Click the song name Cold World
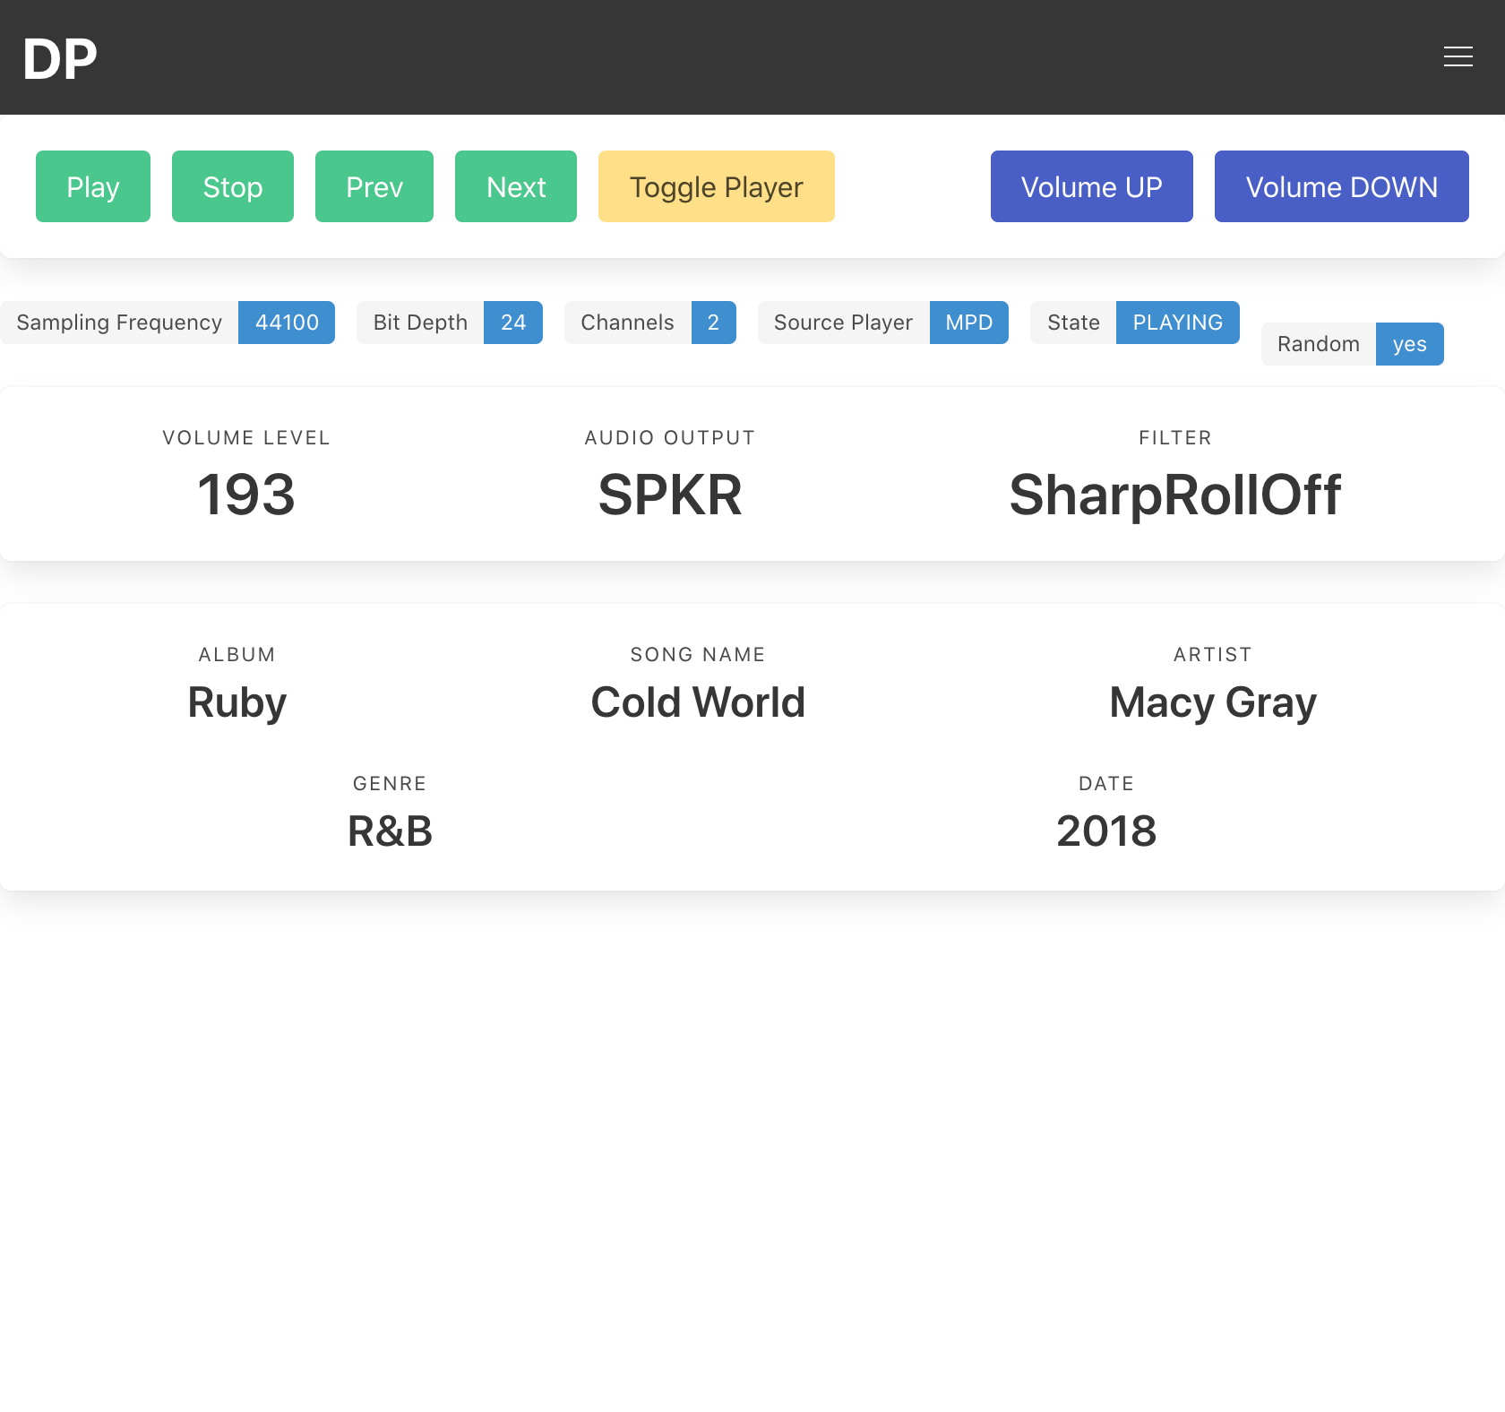 [x=698, y=702]
